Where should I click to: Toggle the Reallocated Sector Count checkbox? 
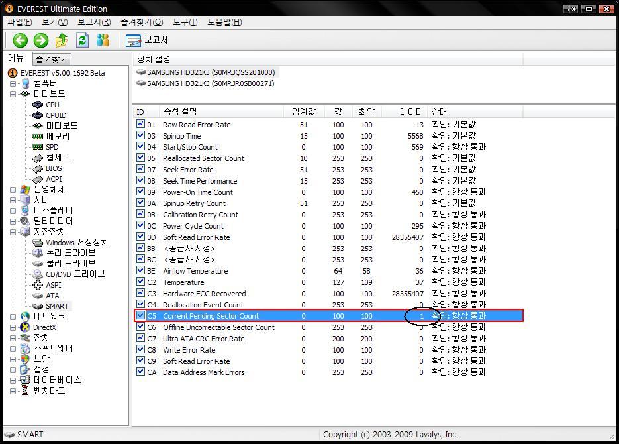140,158
